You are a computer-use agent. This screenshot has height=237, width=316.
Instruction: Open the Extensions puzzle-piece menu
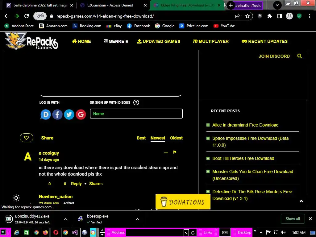pyautogui.click(x=270, y=16)
